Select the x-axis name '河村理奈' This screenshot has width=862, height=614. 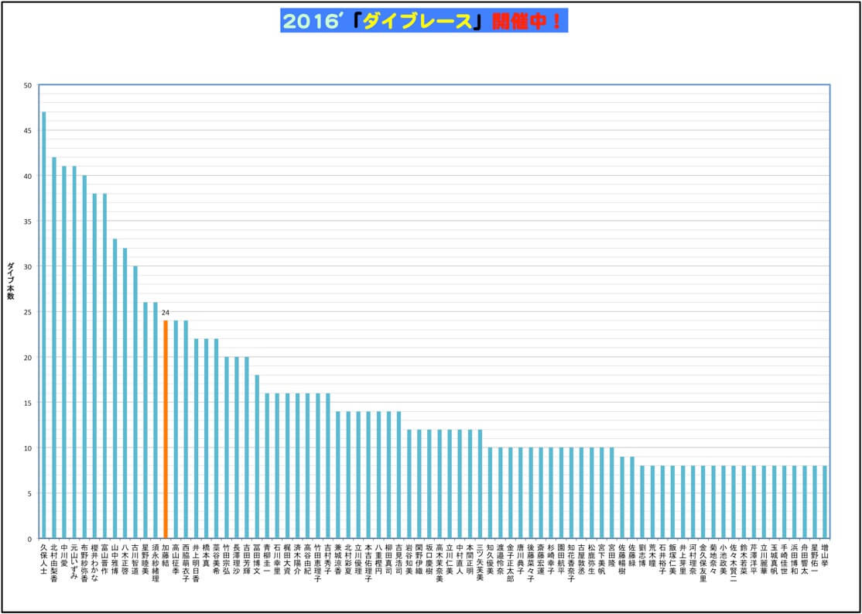(693, 558)
